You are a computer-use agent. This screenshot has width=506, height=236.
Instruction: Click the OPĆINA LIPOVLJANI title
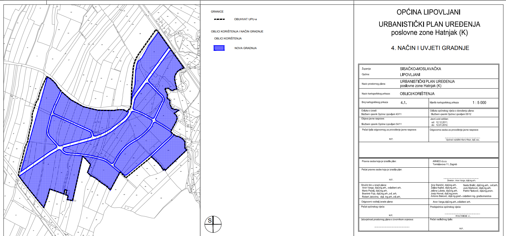pos(428,12)
